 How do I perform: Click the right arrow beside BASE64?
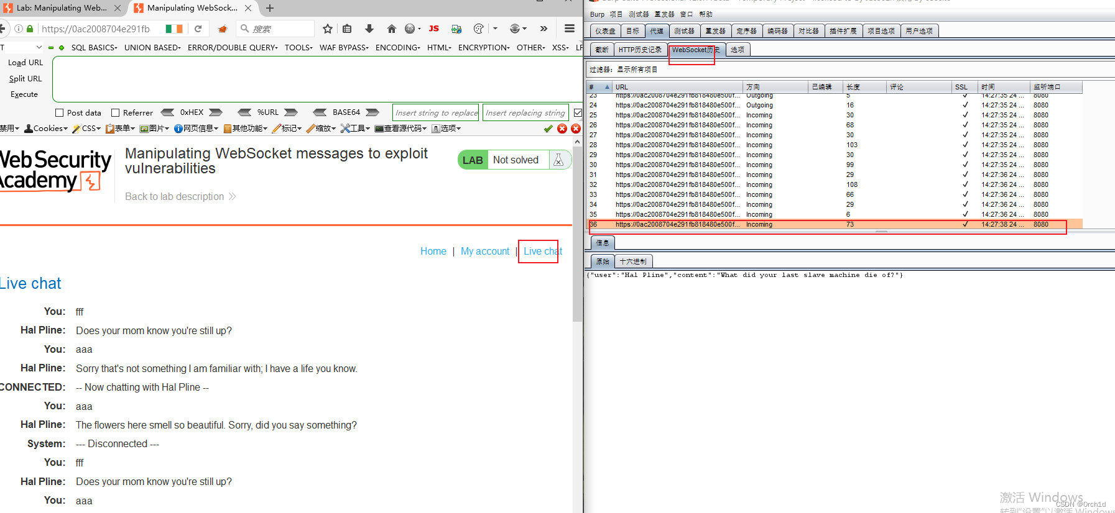pos(372,112)
